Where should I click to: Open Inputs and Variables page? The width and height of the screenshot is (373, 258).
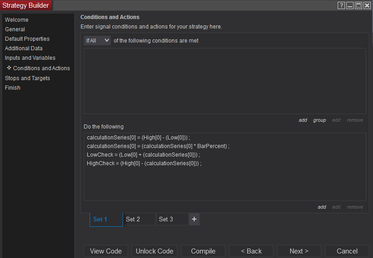pos(30,58)
